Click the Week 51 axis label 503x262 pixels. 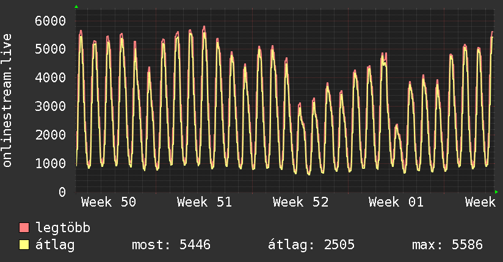pyautogui.click(x=204, y=202)
